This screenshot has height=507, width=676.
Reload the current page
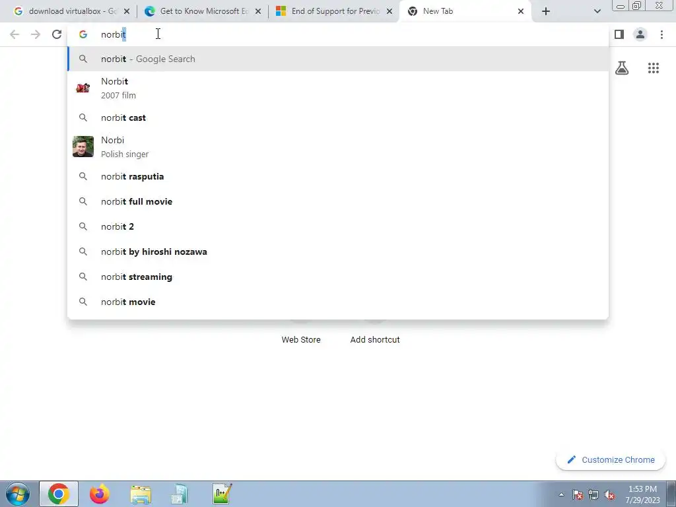click(x=57, y=34)
